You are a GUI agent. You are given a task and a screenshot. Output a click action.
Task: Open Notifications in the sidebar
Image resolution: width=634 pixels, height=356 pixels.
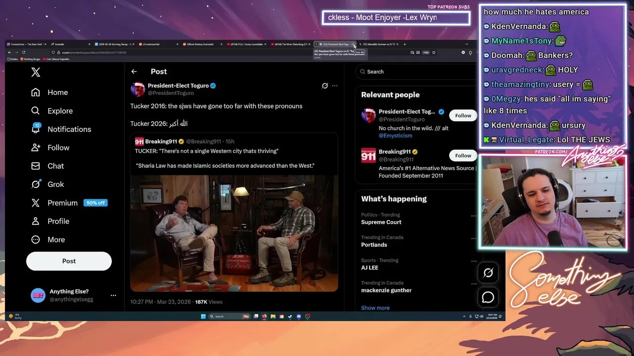[x=61, y=129]
